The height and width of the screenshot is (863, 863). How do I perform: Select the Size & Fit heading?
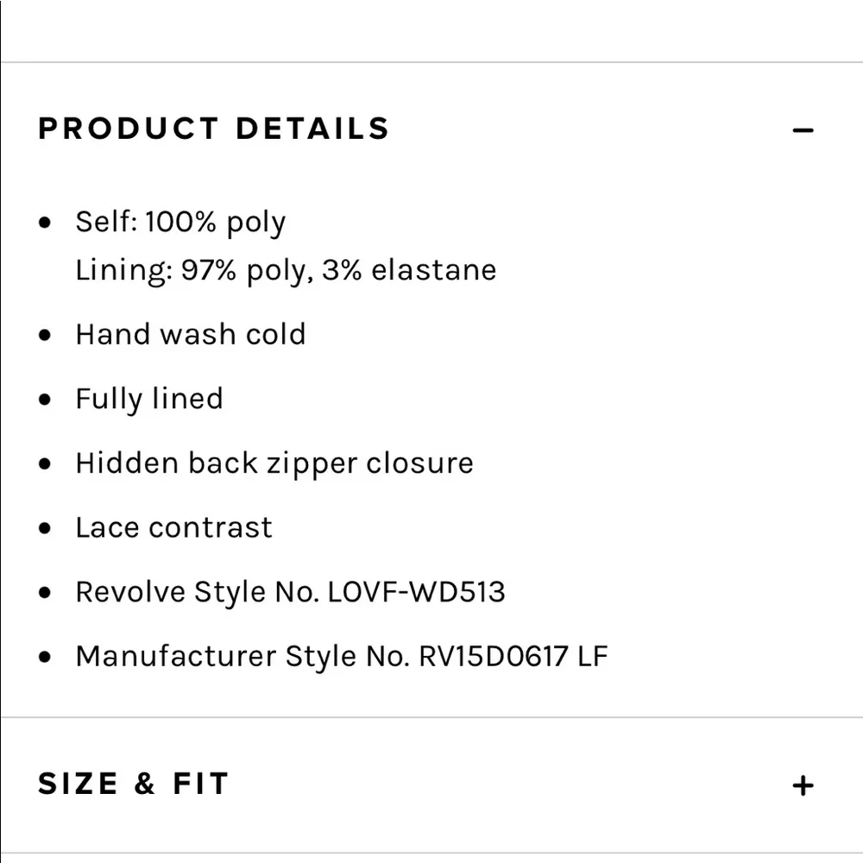click(131, 784)
